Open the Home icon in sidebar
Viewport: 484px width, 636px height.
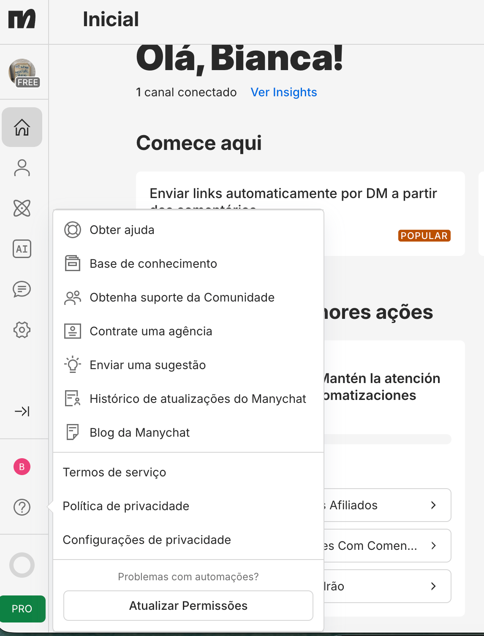coord(22,127)
